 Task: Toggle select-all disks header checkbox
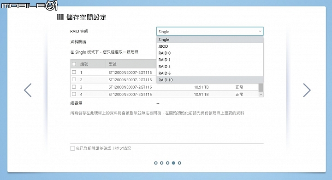tap(74, 64)
